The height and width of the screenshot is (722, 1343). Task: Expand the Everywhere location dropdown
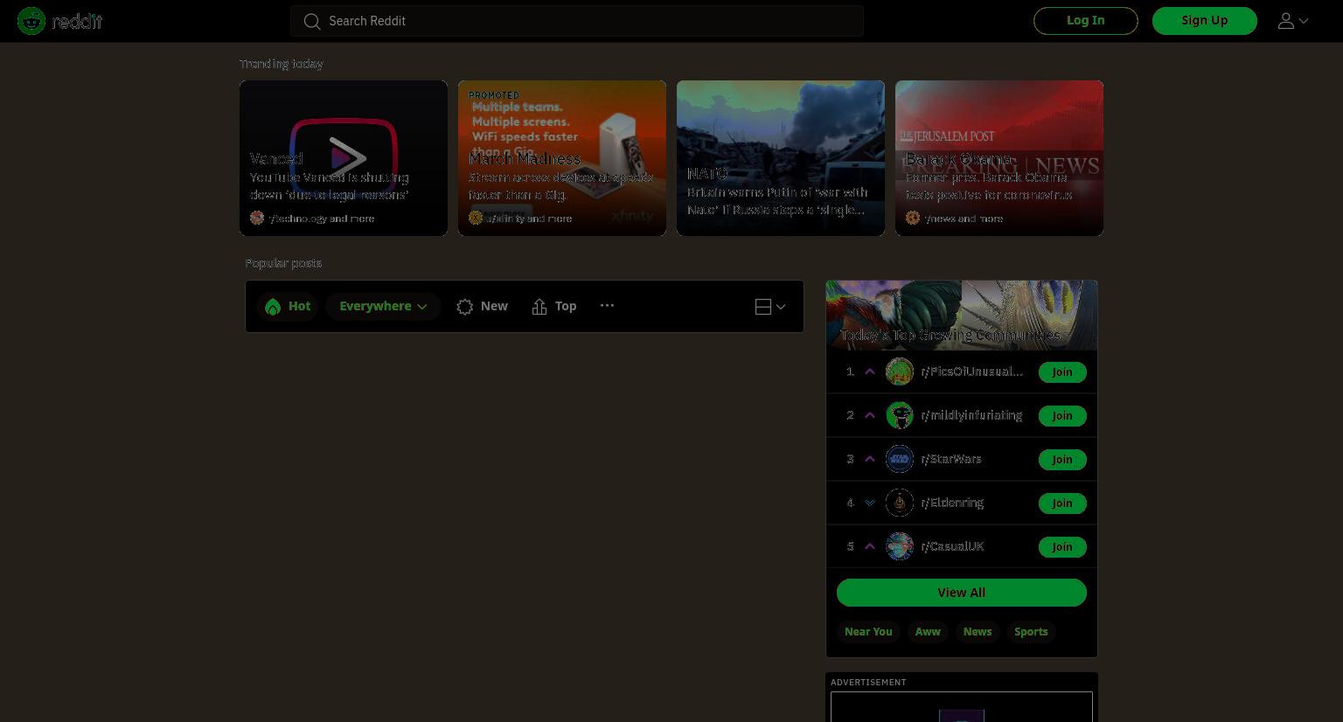[383, 306]
